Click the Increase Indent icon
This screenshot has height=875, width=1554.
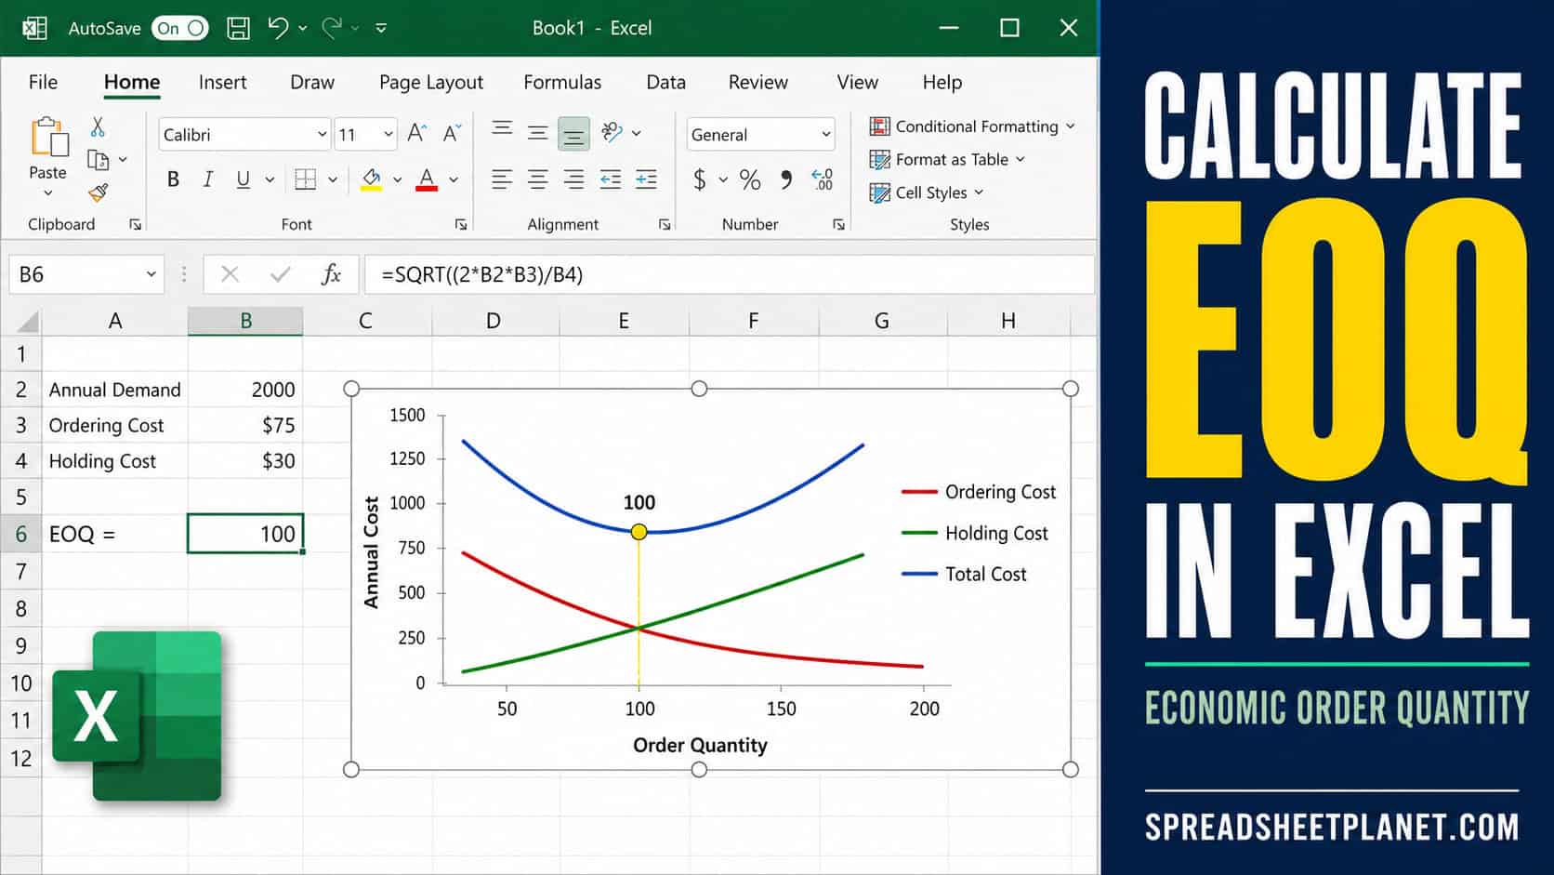pyautogui.click(x=646, y=179)
